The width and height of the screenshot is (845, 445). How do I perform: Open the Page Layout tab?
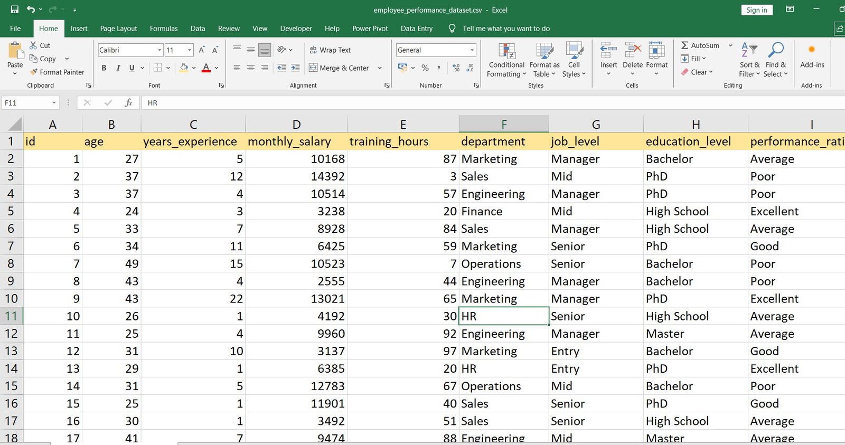pos(118,29)
